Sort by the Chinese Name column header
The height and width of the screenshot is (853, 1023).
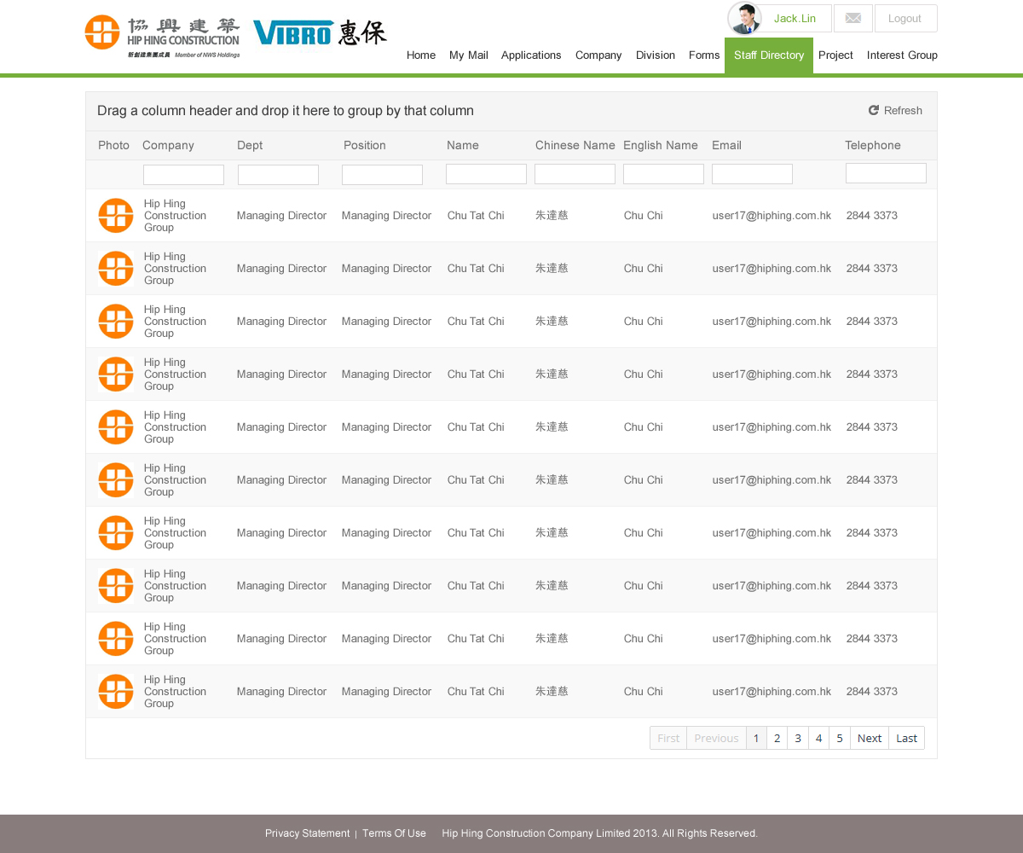[x=575, y=146]
